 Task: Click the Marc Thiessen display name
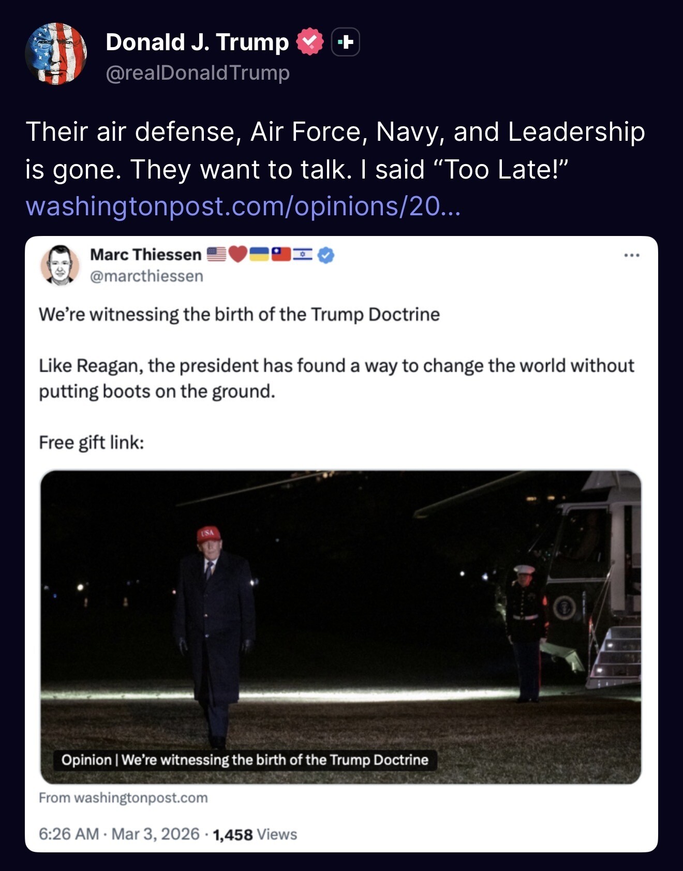click(x=145, y=255)
